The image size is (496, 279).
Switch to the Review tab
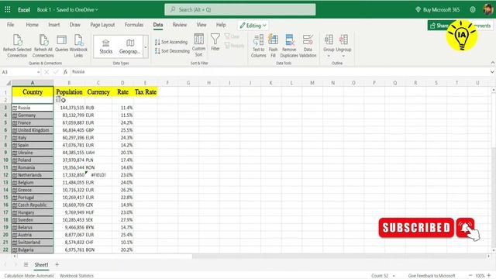click(x=180, y=25)
